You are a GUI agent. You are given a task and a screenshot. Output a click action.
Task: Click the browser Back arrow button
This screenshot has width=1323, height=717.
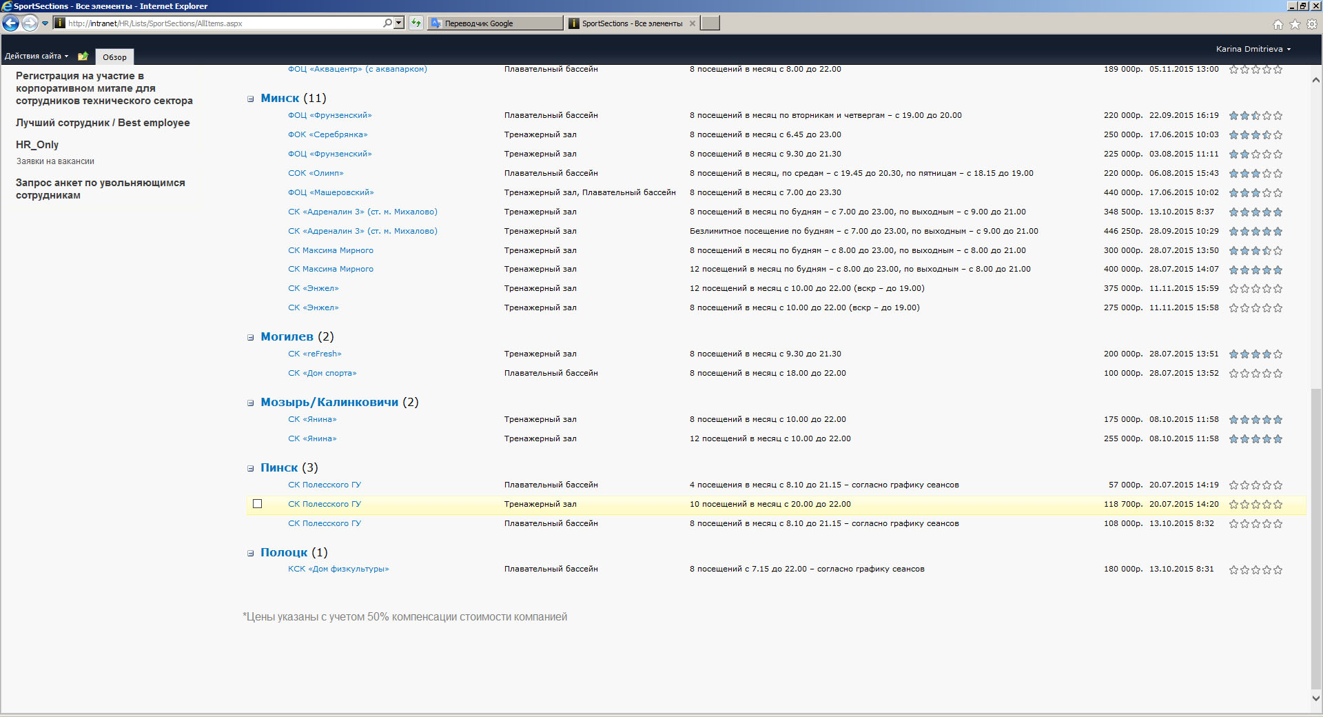[x=10, y=23]
